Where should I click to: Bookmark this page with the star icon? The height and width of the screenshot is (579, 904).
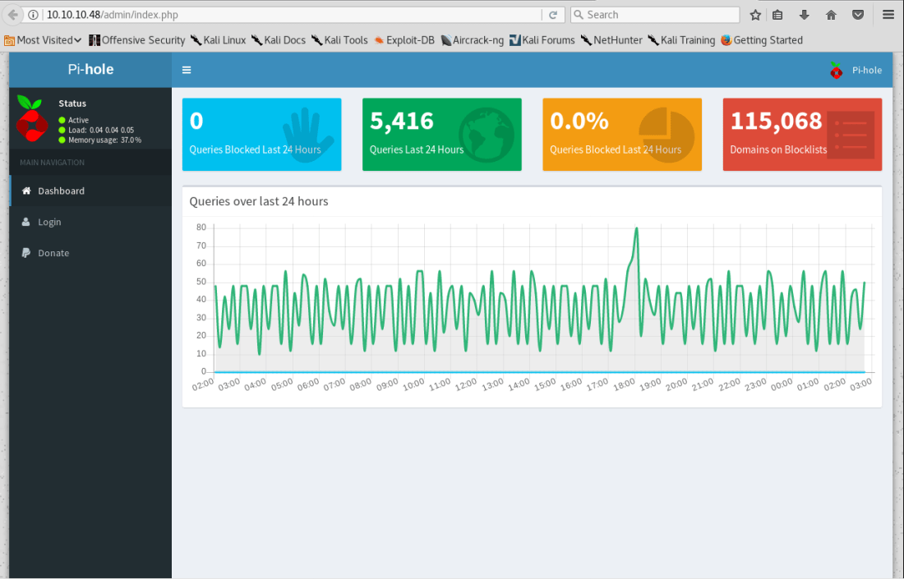(x=755, y=15)
